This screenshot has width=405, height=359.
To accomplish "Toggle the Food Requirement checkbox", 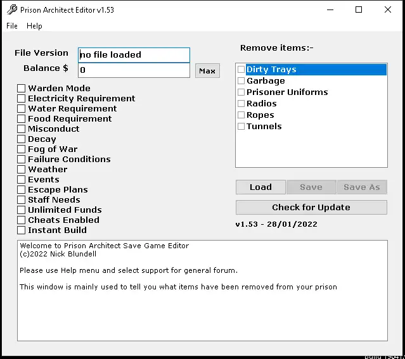I will (21, 119).
